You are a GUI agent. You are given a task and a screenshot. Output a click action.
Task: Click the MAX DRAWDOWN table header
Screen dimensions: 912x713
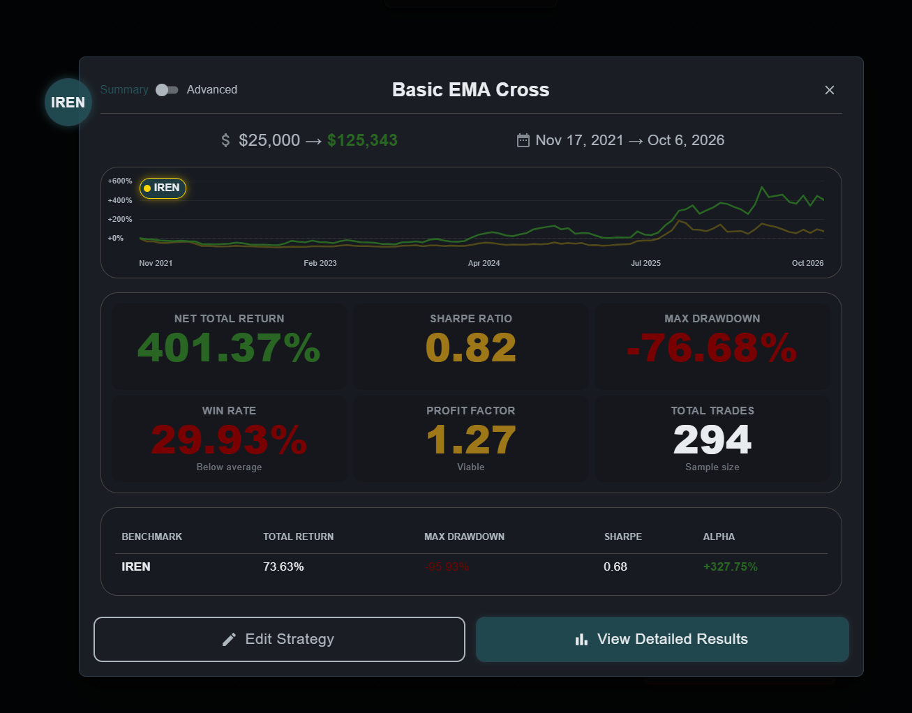[x=465, y=536]
